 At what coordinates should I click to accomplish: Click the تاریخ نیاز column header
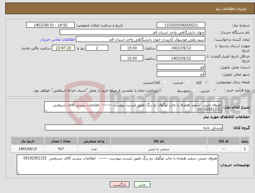point(28,141)
